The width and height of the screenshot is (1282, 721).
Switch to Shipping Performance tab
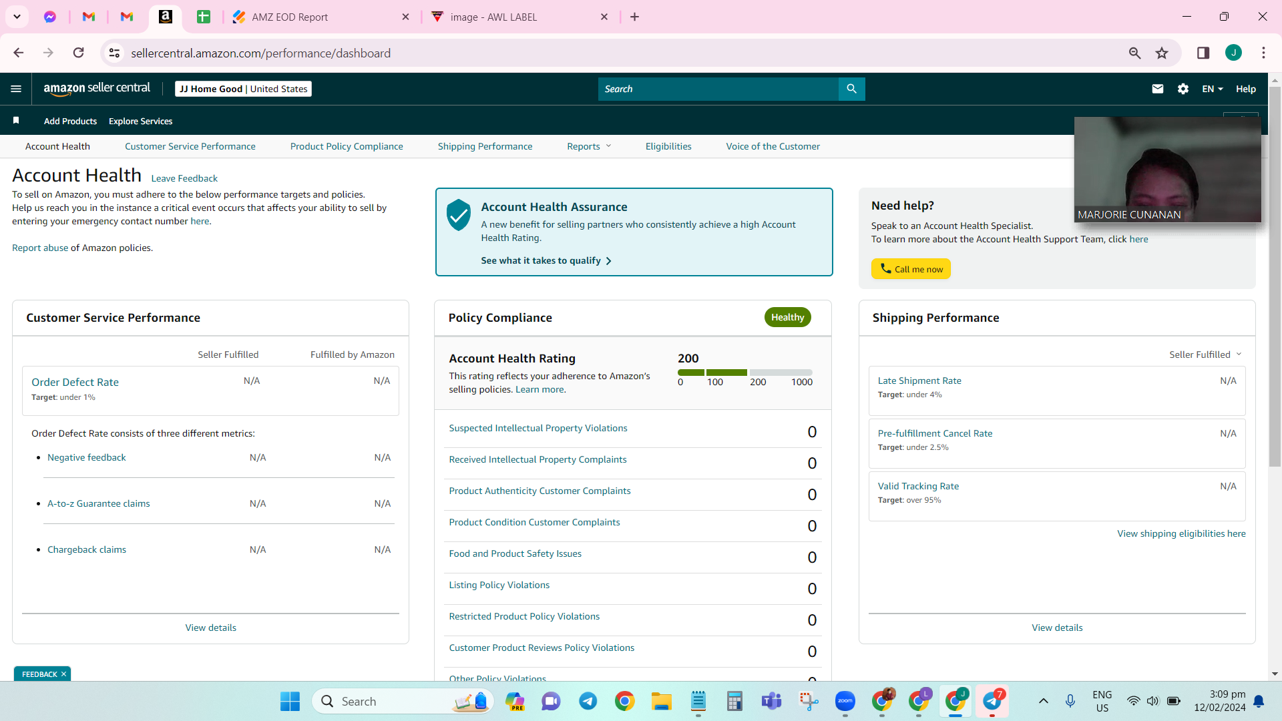pyautogui.click(x=485, y=146)
